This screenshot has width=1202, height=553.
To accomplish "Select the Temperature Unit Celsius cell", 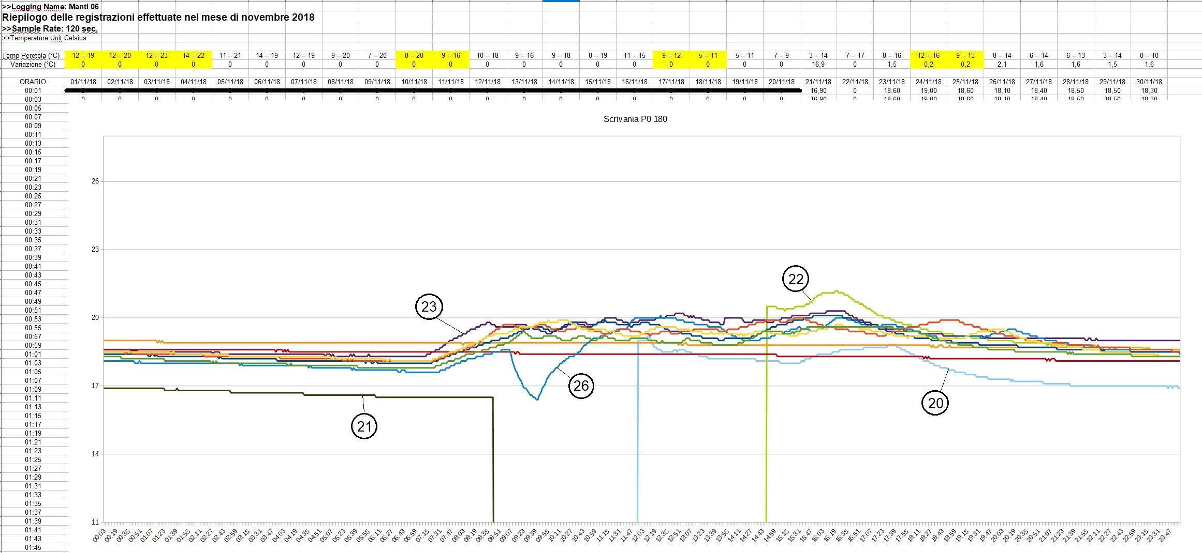I will point(45,38).
